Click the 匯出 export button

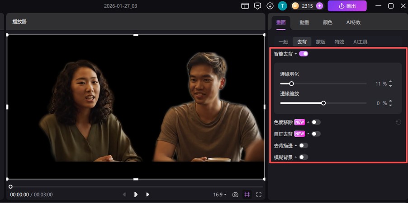click(x=347, y=6)
